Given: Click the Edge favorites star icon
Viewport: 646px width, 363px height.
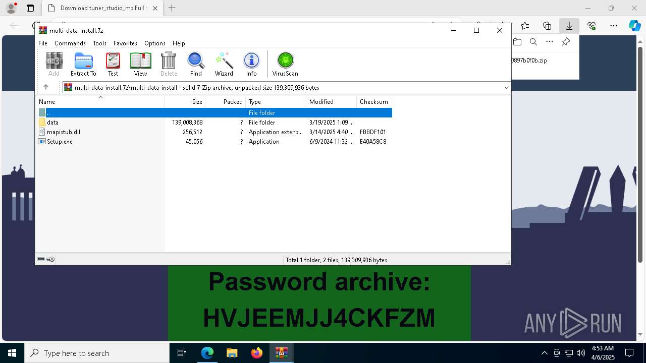Looking at the screenshot, I should tap(525, 26).
